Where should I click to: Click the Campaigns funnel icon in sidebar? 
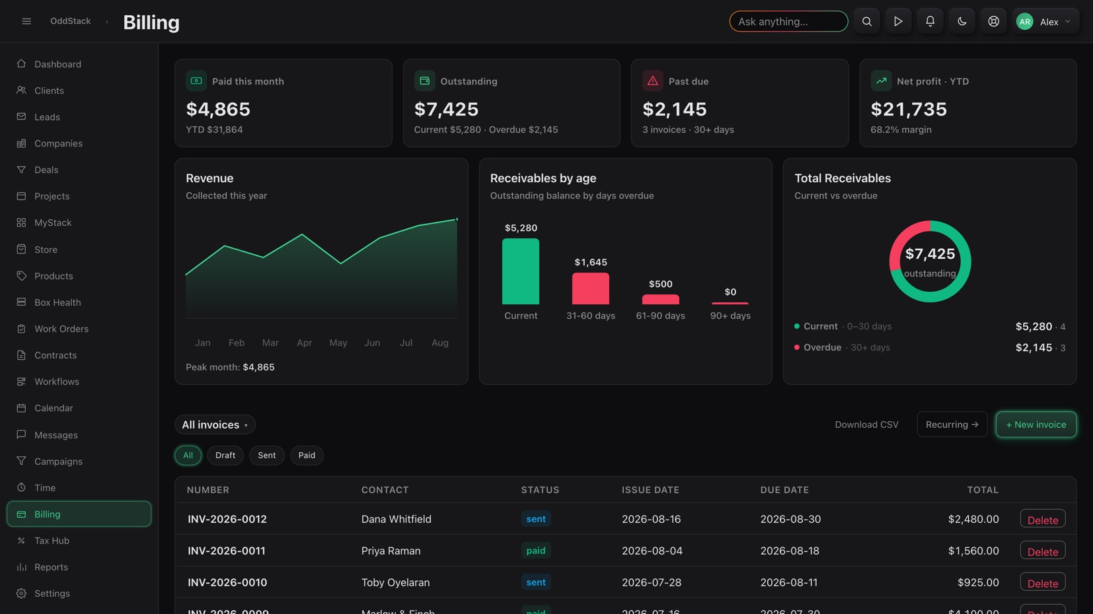[x=21, y=461]
